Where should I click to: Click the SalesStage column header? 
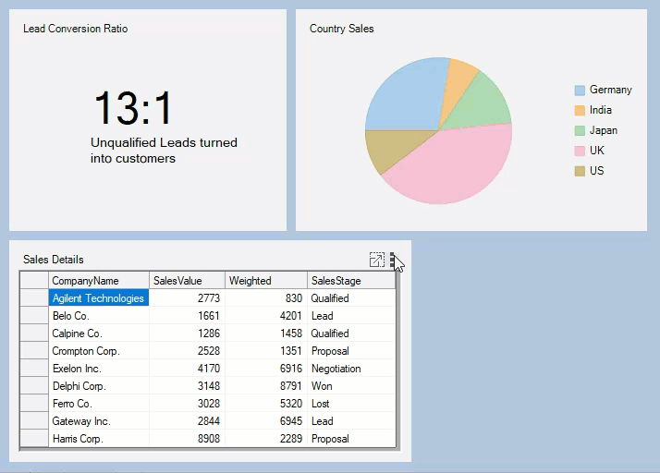pos(350,281)
